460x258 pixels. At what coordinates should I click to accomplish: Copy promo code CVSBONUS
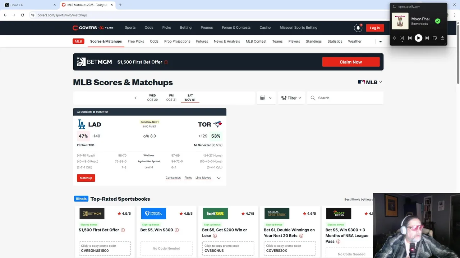click(x=228, y=248)
